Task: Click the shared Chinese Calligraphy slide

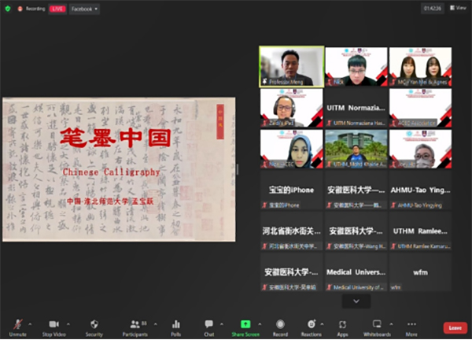Action: coord(119,169)
